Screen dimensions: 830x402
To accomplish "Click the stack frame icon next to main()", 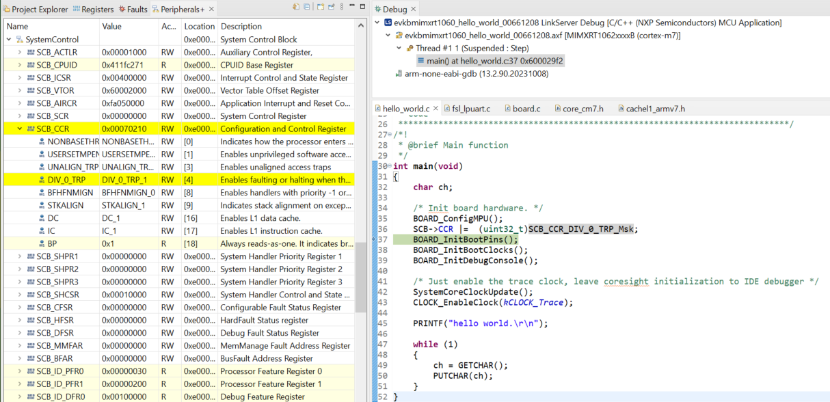I will tap(420, 60).
